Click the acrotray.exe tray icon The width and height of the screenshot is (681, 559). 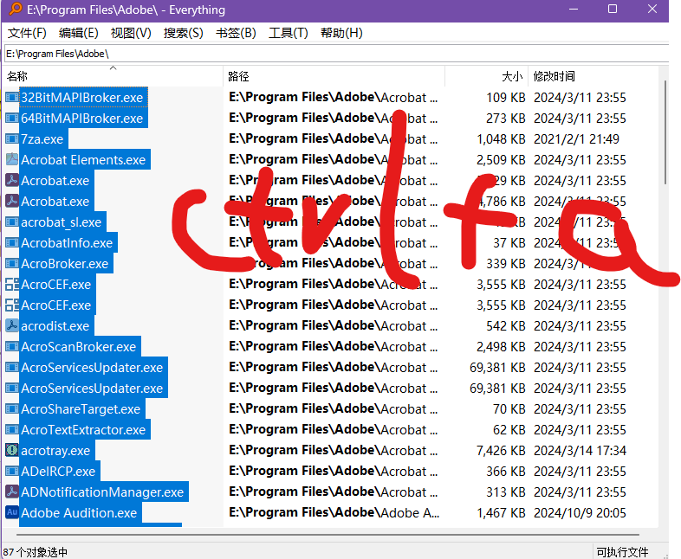12,450
